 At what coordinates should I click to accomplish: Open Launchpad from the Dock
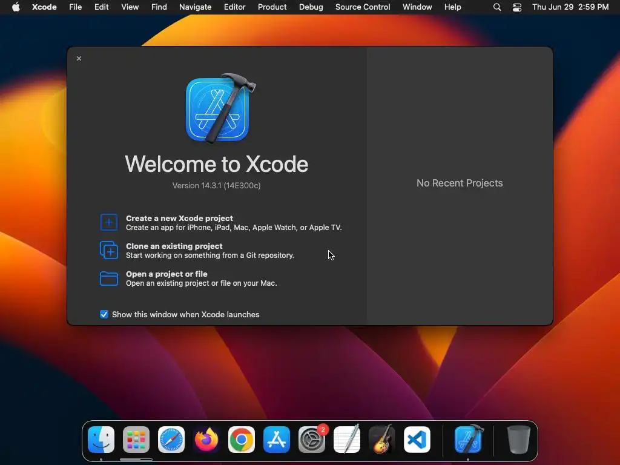(136, 440)
